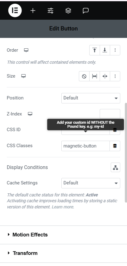Set Size to Shrink
This screenshot has width=127, height=266.
point(105,76)
